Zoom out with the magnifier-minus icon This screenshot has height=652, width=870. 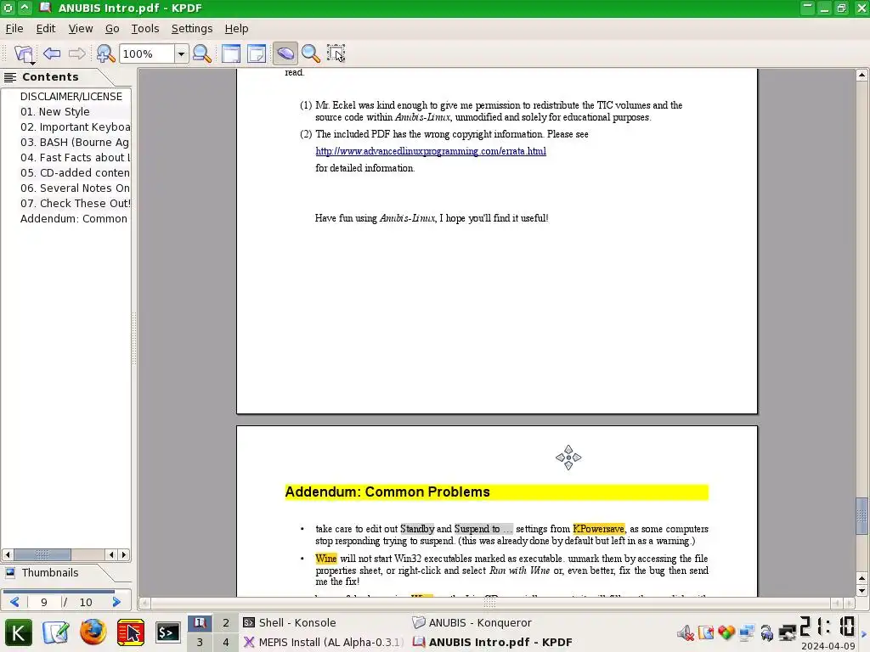click(202, 53)
